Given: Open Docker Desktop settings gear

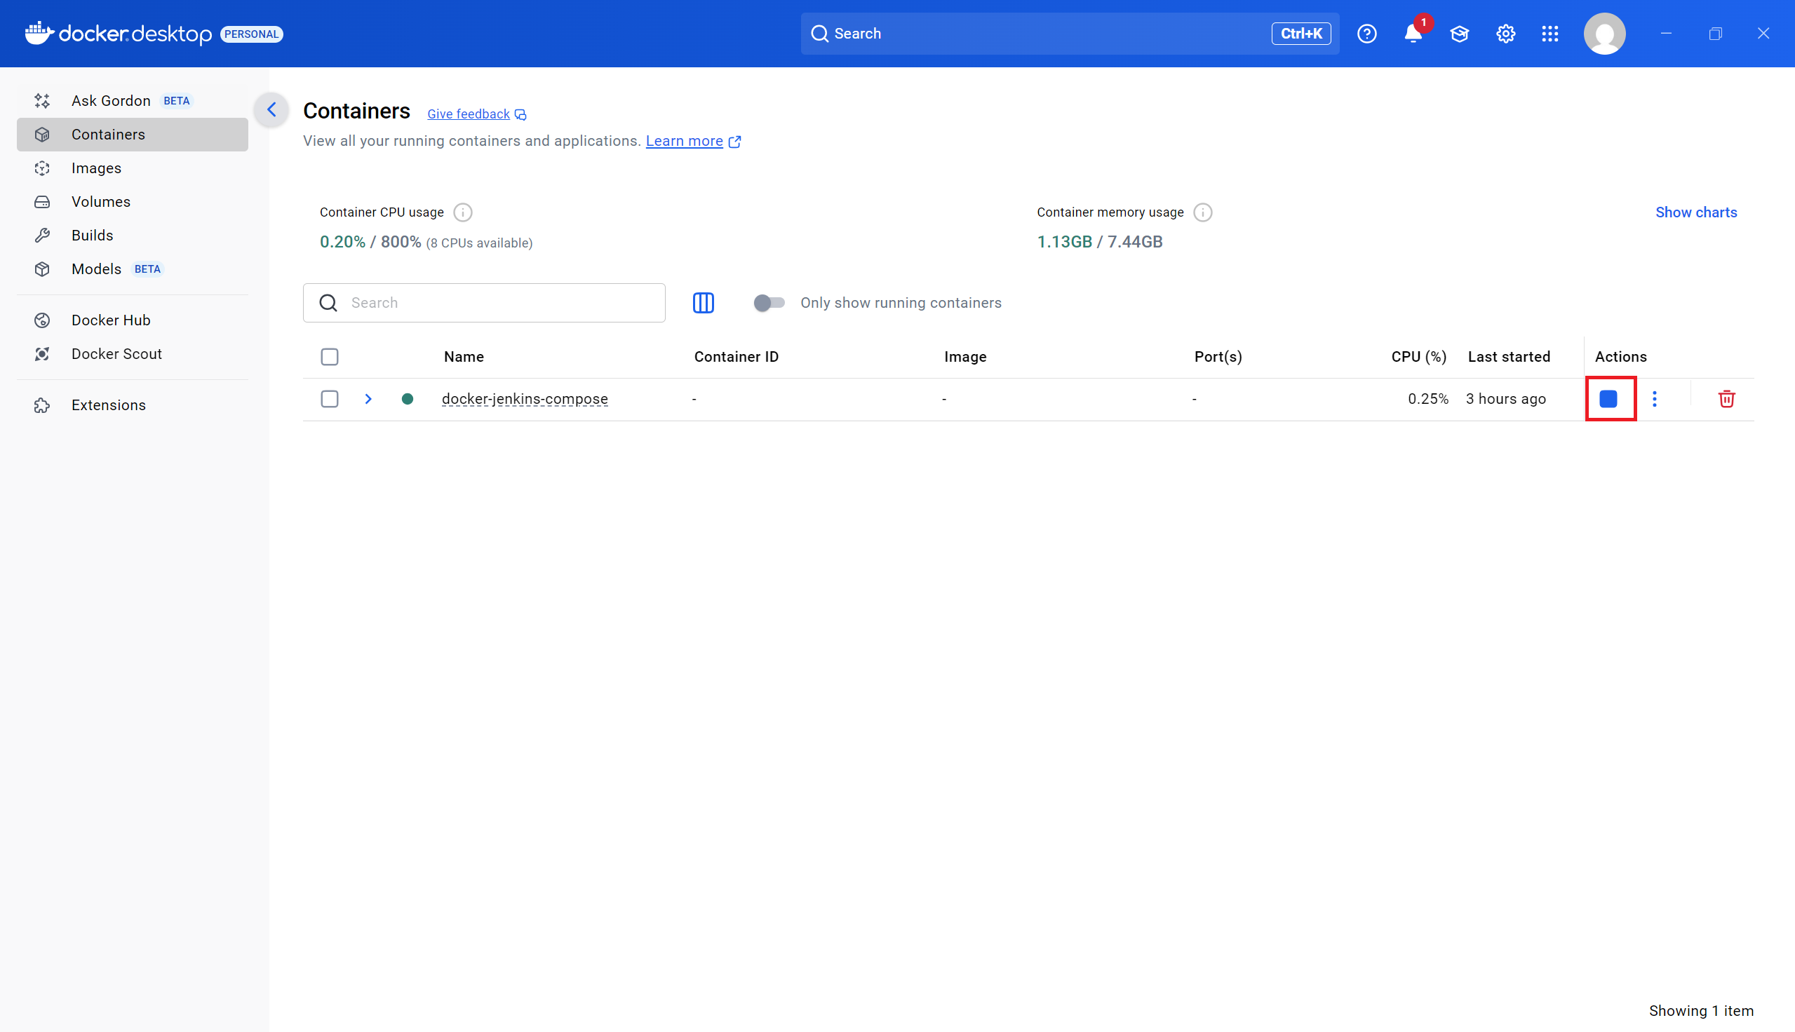Looking at the screenshot, I should point(1505,34).
